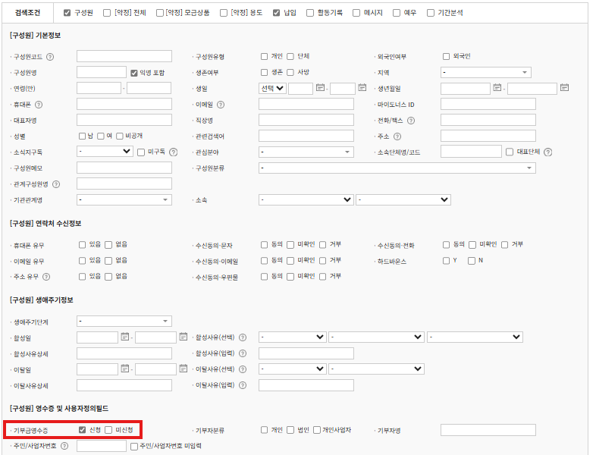Check 거부 for 수신동의-전화
This screenshot has width=596, height=455.
pos(504,245)
